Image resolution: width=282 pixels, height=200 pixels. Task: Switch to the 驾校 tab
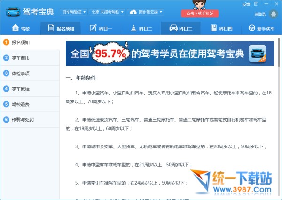point(21,28)
